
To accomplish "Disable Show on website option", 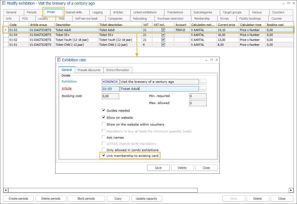I will [104, 118].
